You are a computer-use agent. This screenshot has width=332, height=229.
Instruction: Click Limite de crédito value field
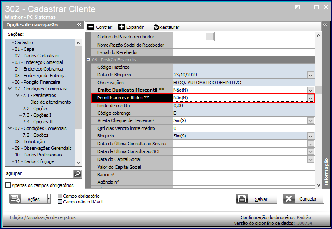(243, 106)
